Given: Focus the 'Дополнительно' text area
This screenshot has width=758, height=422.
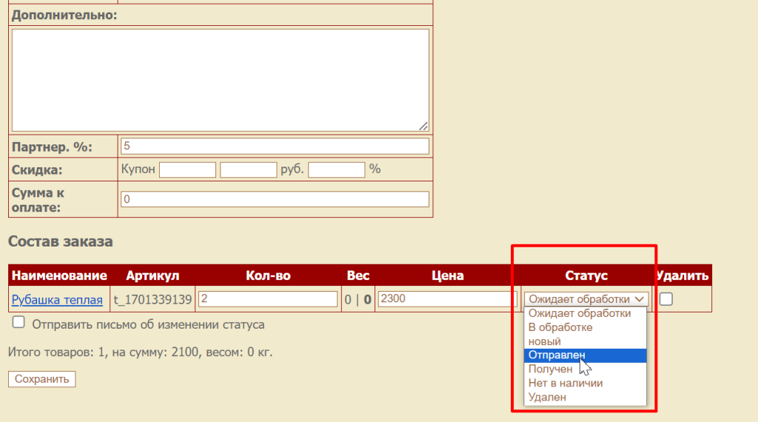Looking at the screenshot, I should pyautogui.click(x=221, y=80).
